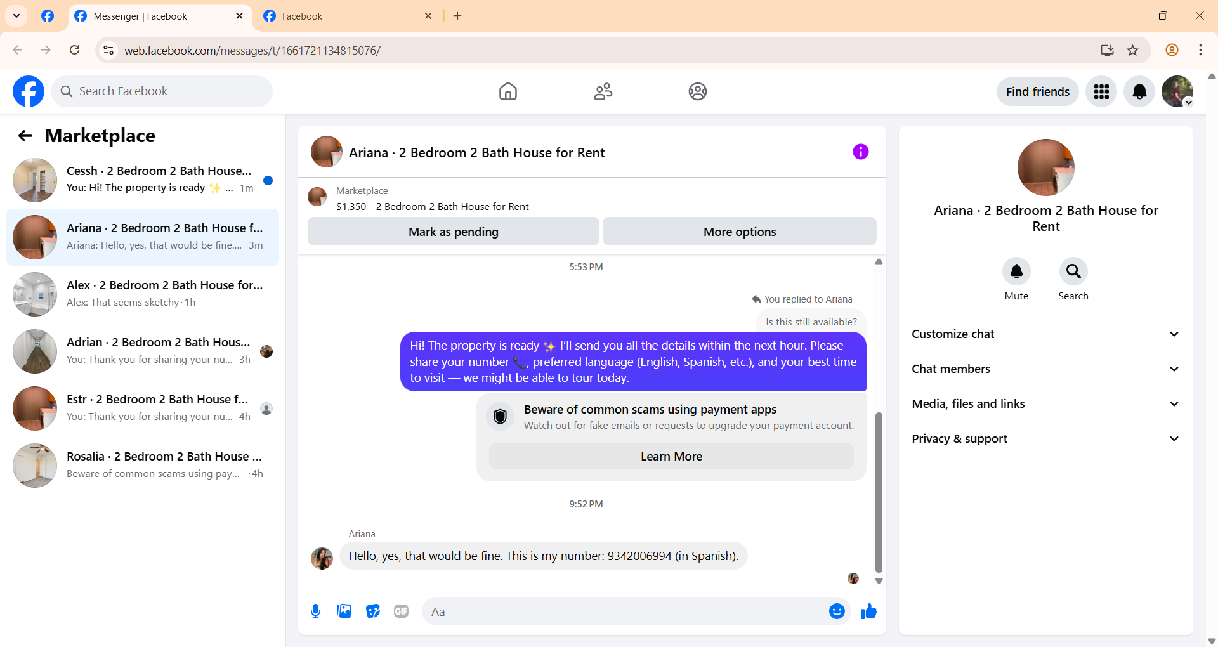Image resolution: width=1218 pixels, height=647 pixels.
Task: View site information icon in address bar
Action: point(108,50)
